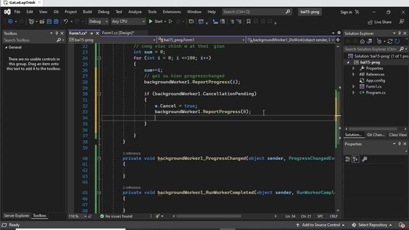
Task: Click Sign in link
Action: point(346,12)
